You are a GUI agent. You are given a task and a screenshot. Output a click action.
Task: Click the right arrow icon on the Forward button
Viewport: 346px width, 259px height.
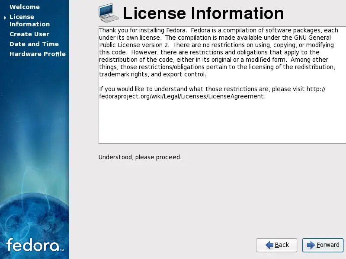pyautogui.click(x=312, y=245)
